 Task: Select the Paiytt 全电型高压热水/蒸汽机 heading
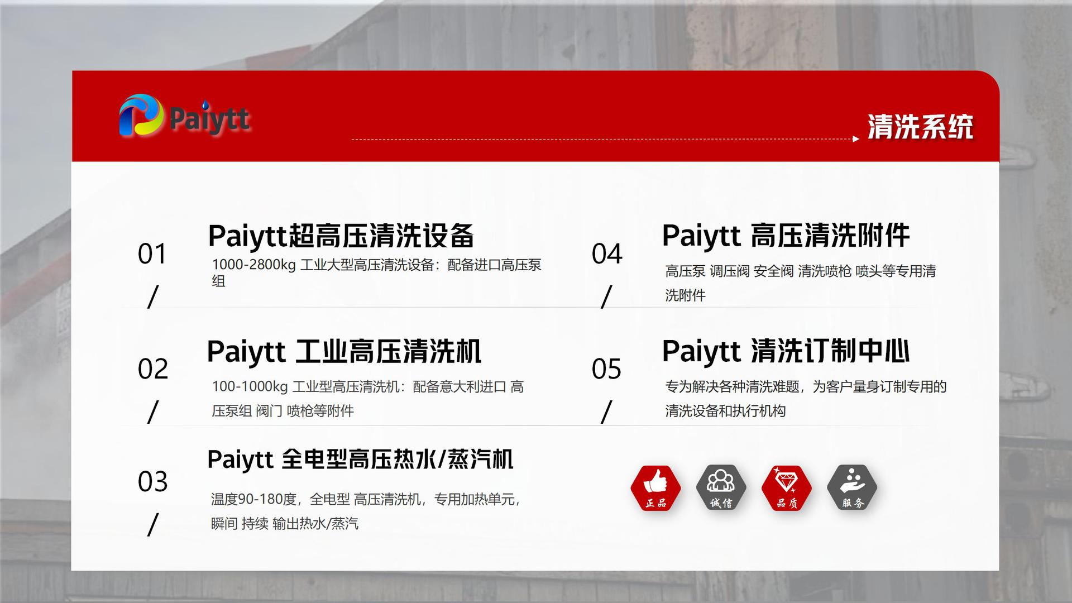[360, 460]
